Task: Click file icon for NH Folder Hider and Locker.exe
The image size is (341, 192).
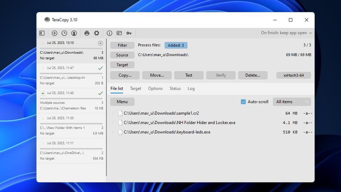Action: click(120, 123)
